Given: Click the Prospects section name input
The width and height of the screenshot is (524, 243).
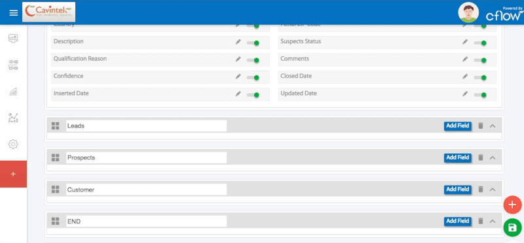Looking at the screenshot, I should [x=146, y=157].
